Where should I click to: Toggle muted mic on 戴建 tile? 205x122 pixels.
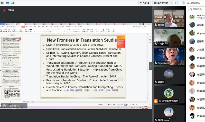(156, 82)
